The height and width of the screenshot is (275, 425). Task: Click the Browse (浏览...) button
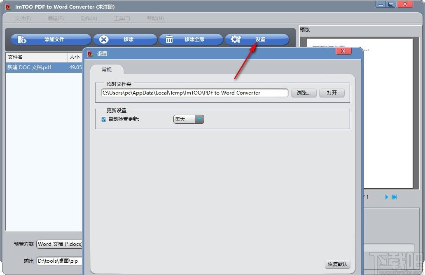[x=304, y=93]
